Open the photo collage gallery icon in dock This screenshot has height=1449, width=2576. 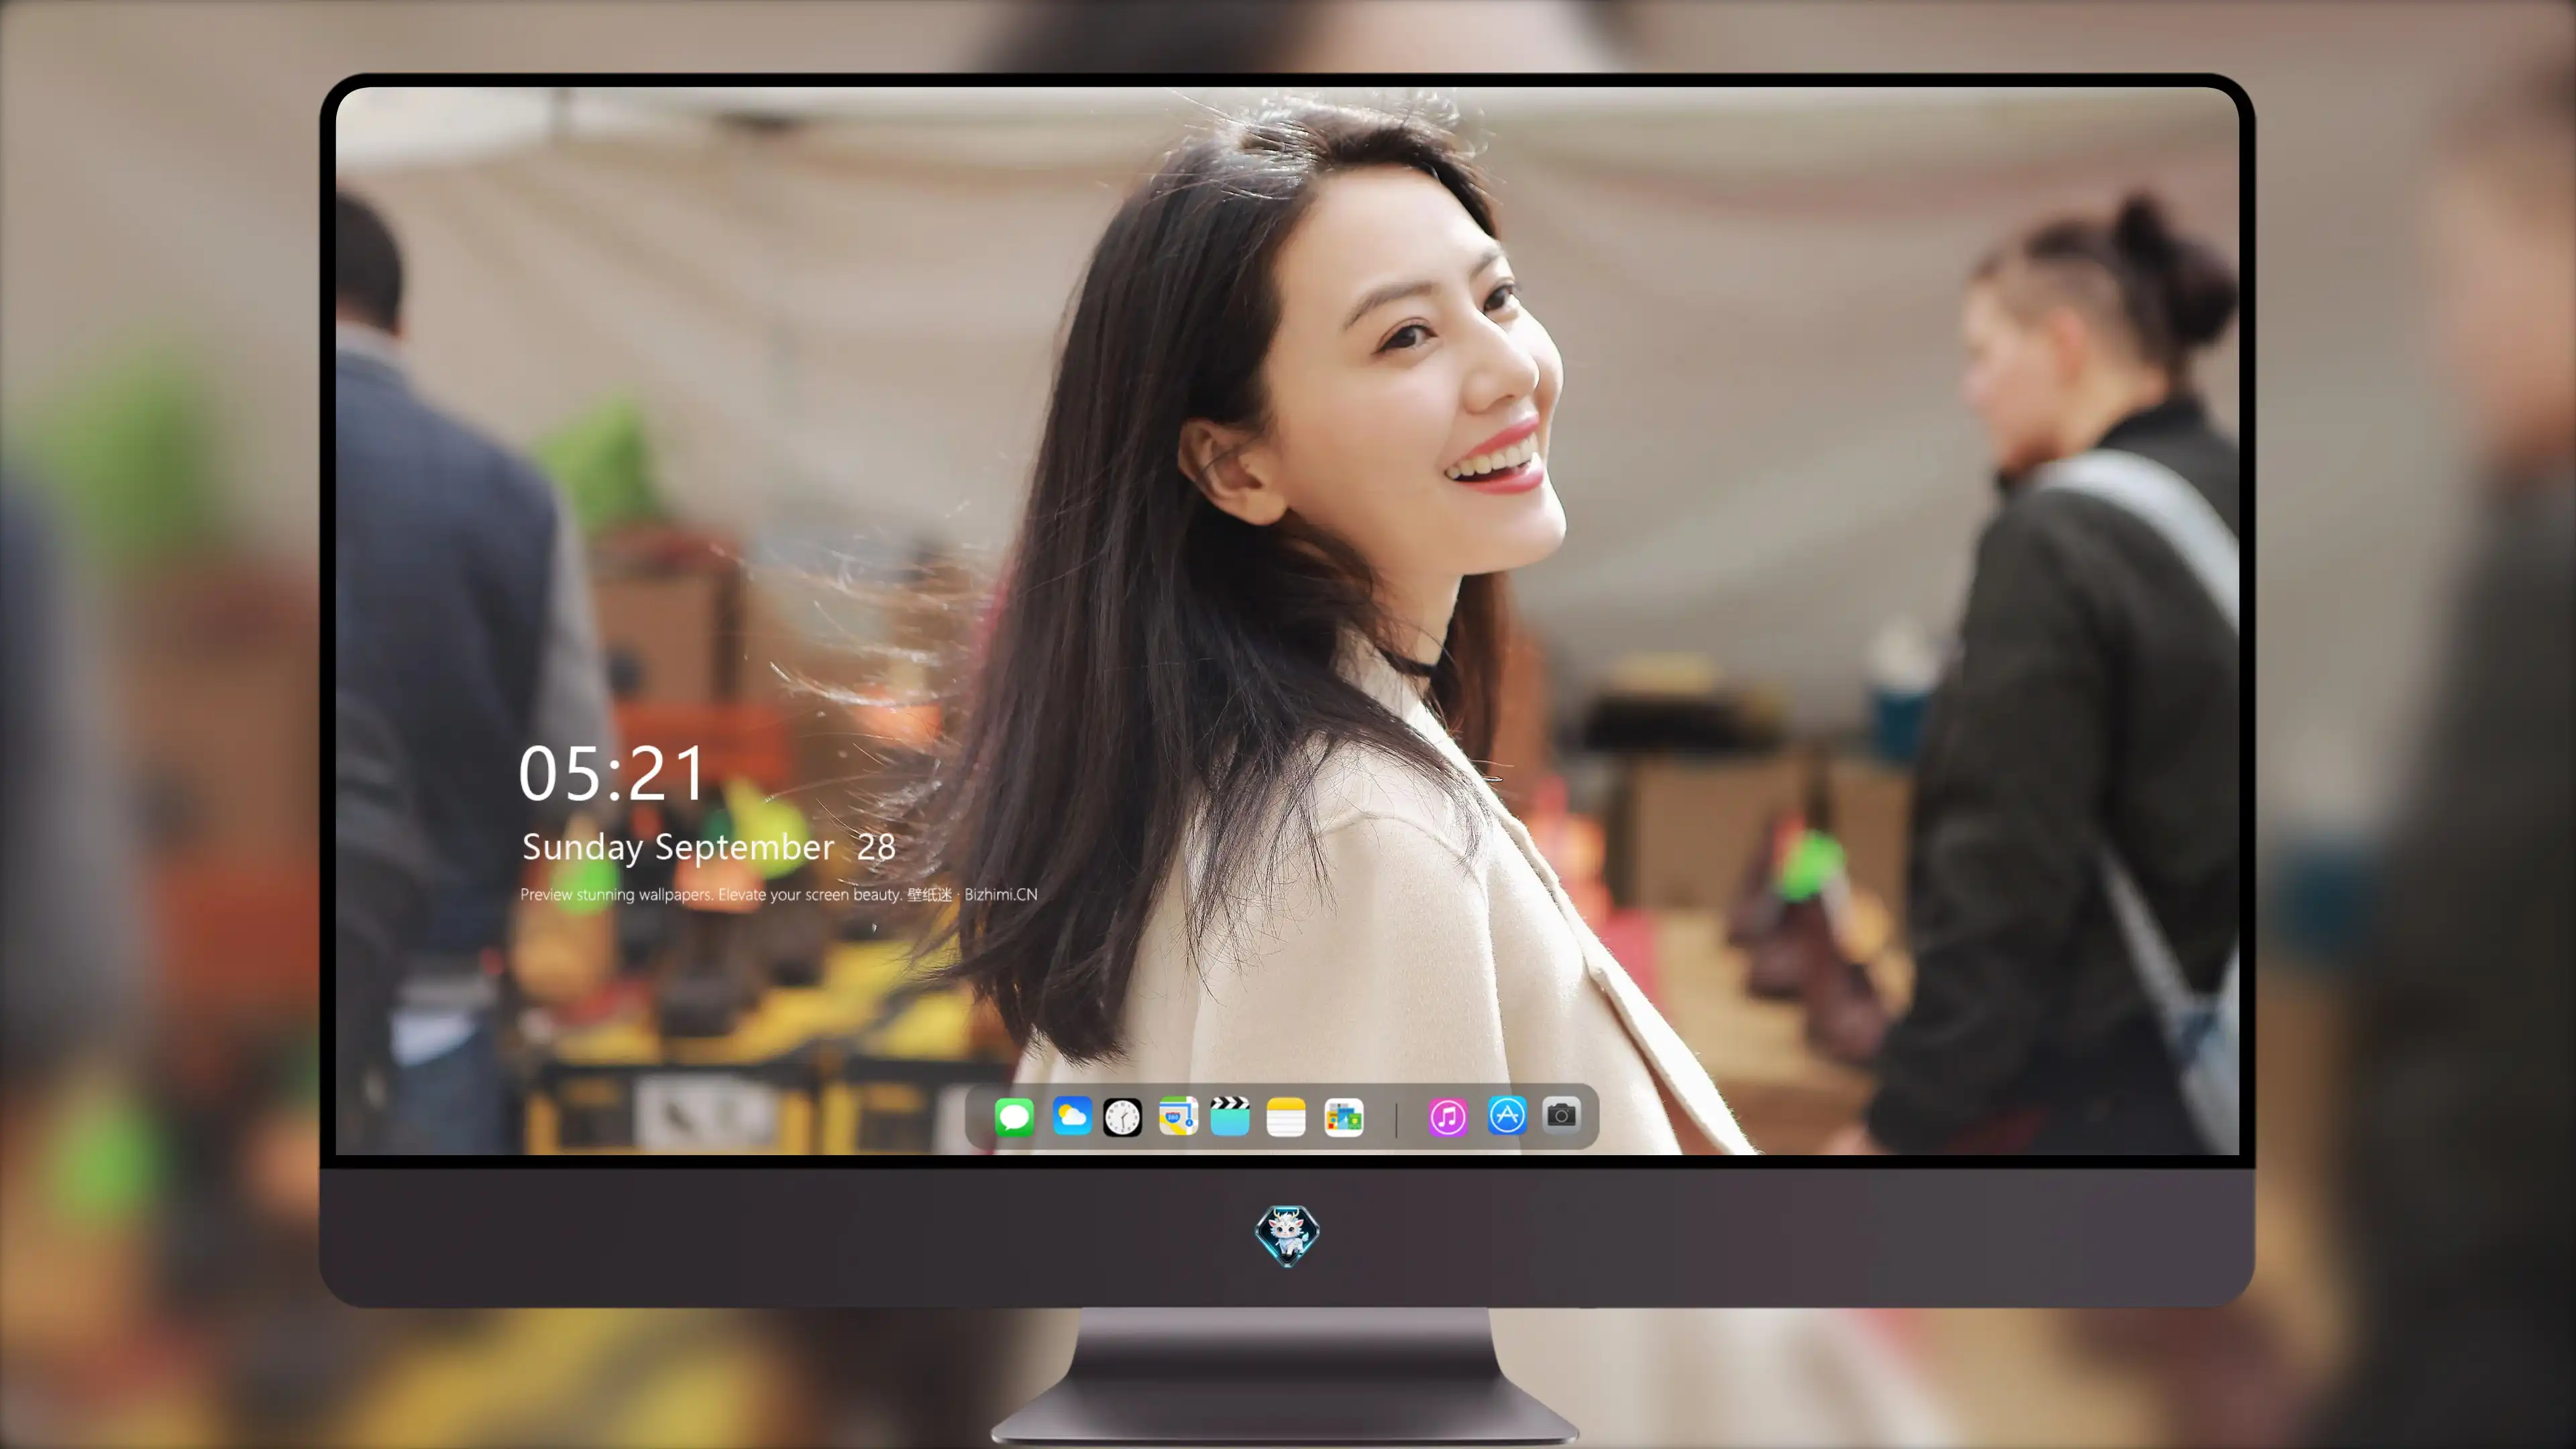point(1343,1117)
